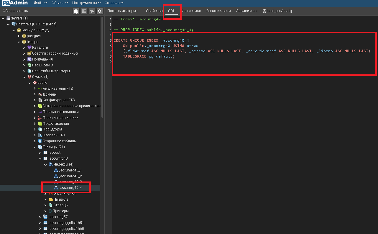Open the Свойства tab
The height and width of the screenshot is (234, 378).
[154, 11]
